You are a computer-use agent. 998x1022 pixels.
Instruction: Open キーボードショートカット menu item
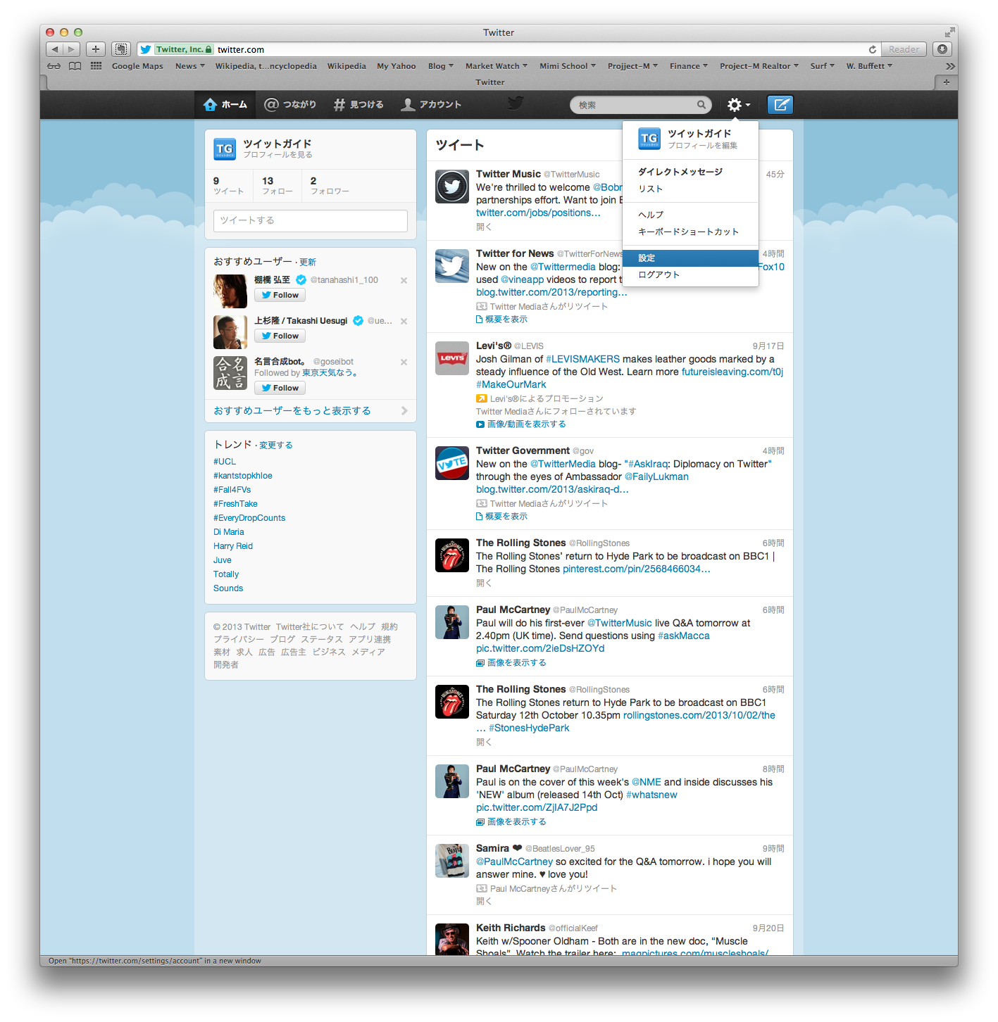click(690, 232)
